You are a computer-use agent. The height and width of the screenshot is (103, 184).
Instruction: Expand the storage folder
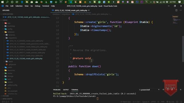tap(10, 76)
